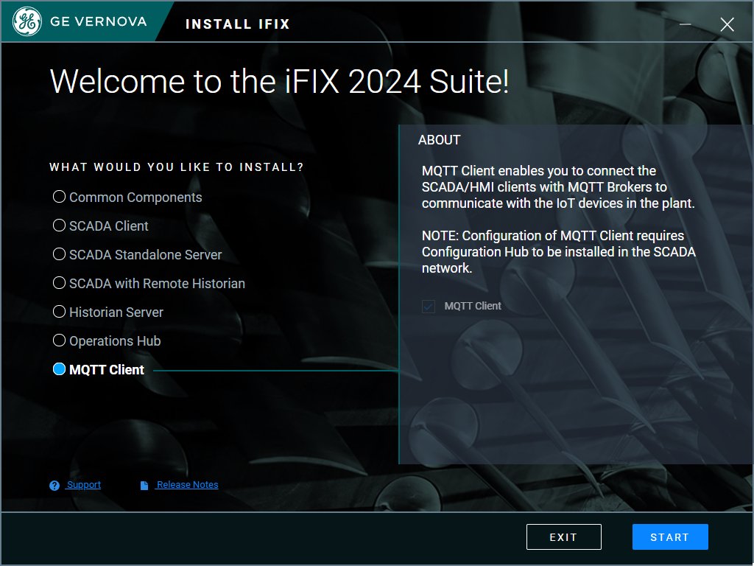
Task: Toggle the MQTT Client checkbox in About panel
Action: coord(429,306)
